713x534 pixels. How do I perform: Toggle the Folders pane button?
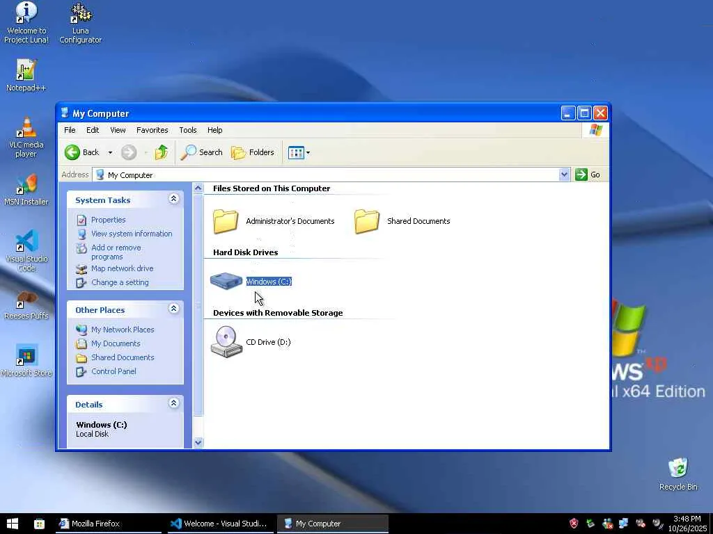(x=253, y=152)
